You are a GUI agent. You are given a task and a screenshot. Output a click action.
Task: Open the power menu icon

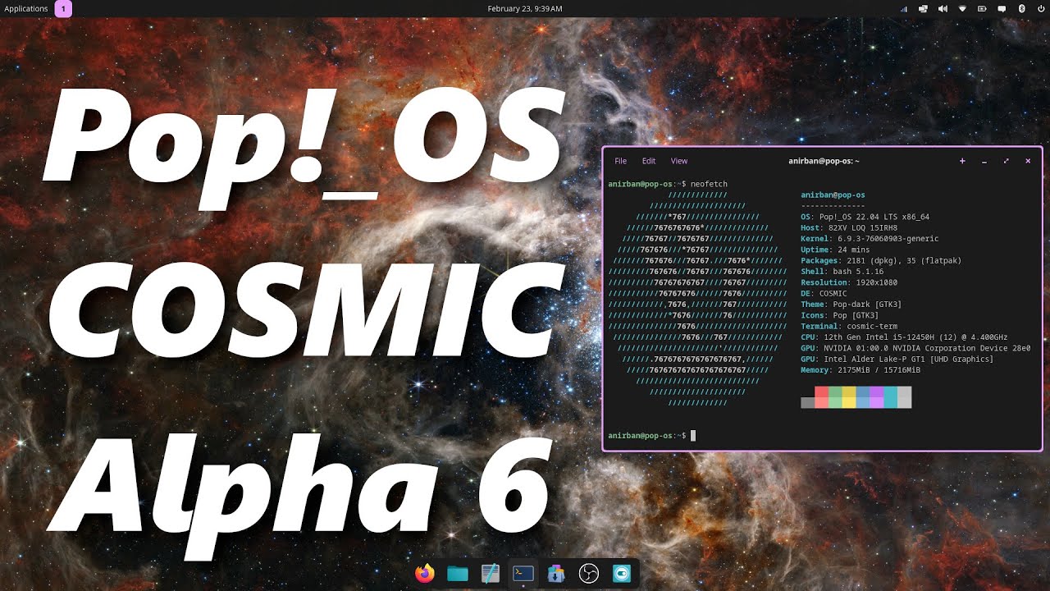point(1040,9)
